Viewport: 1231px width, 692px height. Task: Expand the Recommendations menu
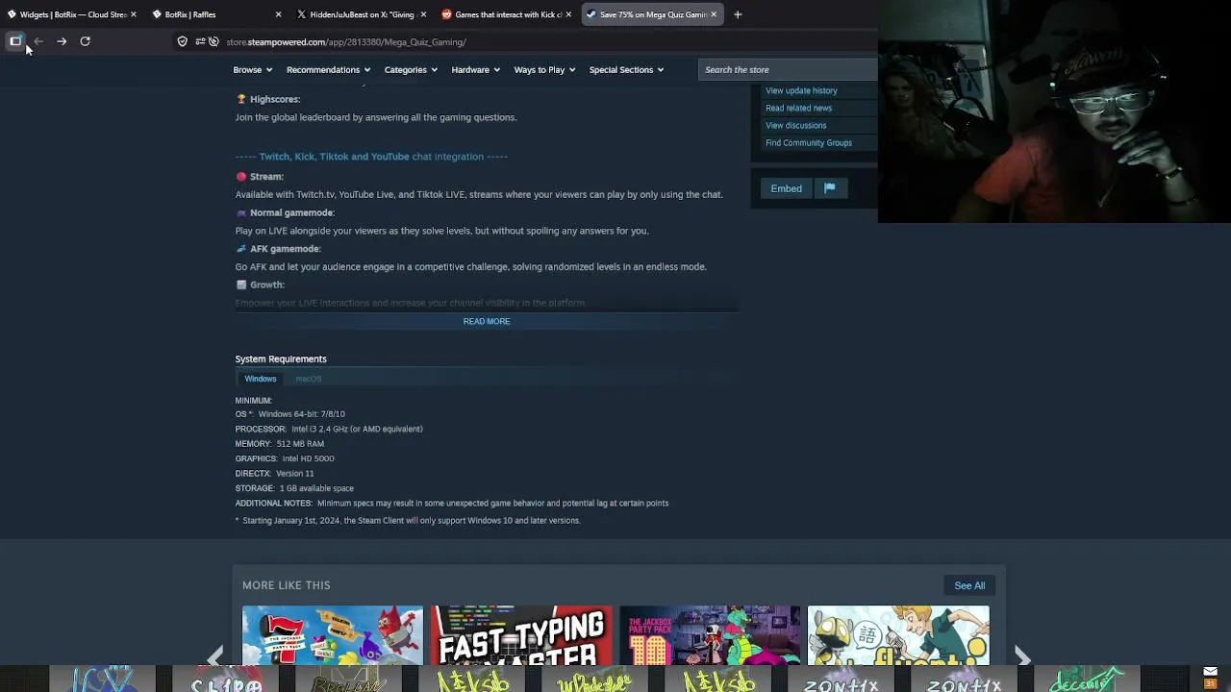pos(328,69)
